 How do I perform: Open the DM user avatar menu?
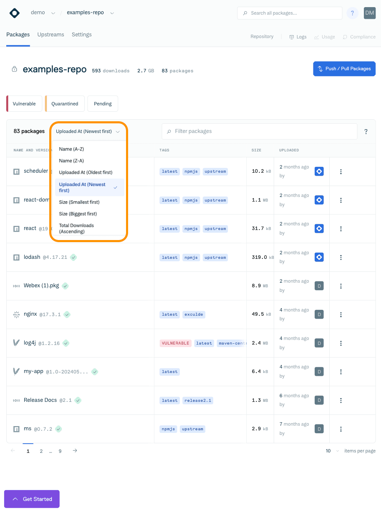[x=369, y=13]
